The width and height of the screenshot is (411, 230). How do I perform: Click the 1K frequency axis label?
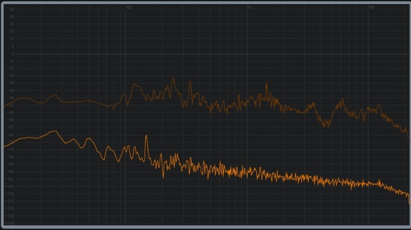coord(249,8)
